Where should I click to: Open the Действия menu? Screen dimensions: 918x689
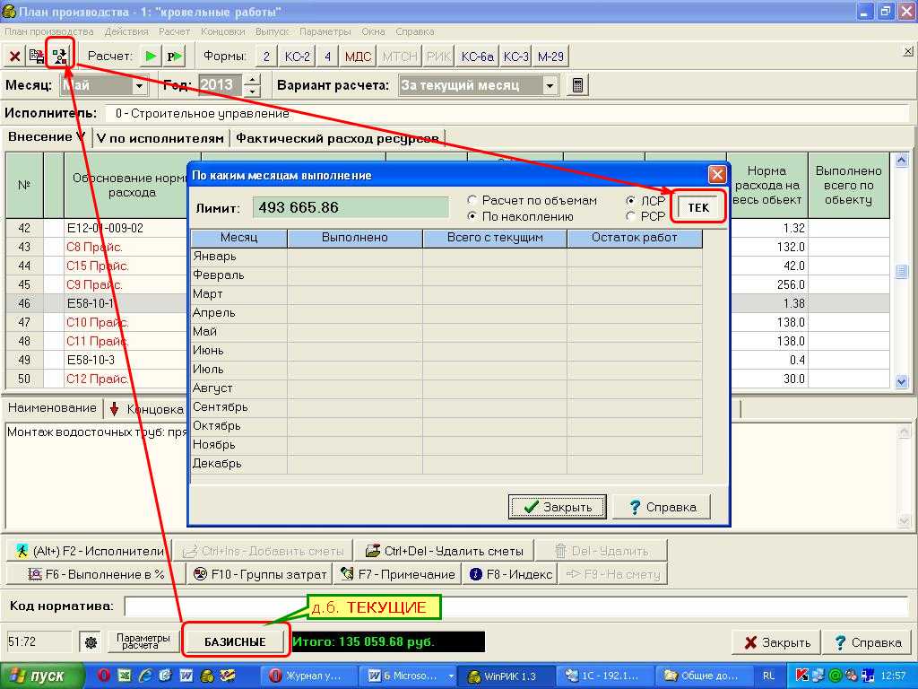click(x=126, y=31)
